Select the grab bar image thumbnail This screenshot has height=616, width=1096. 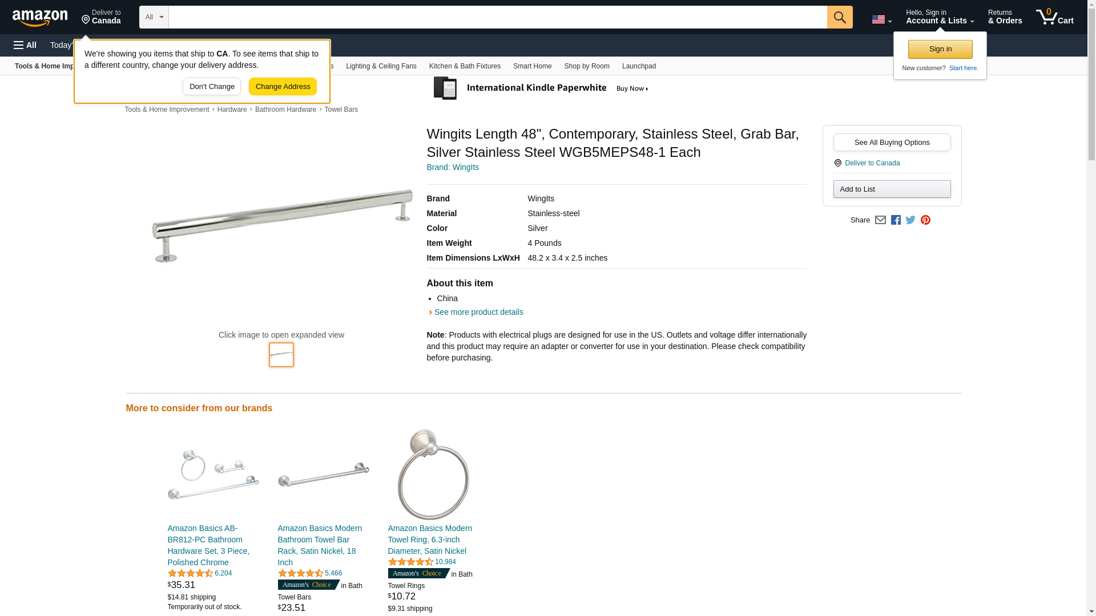[x=281, y=355]
